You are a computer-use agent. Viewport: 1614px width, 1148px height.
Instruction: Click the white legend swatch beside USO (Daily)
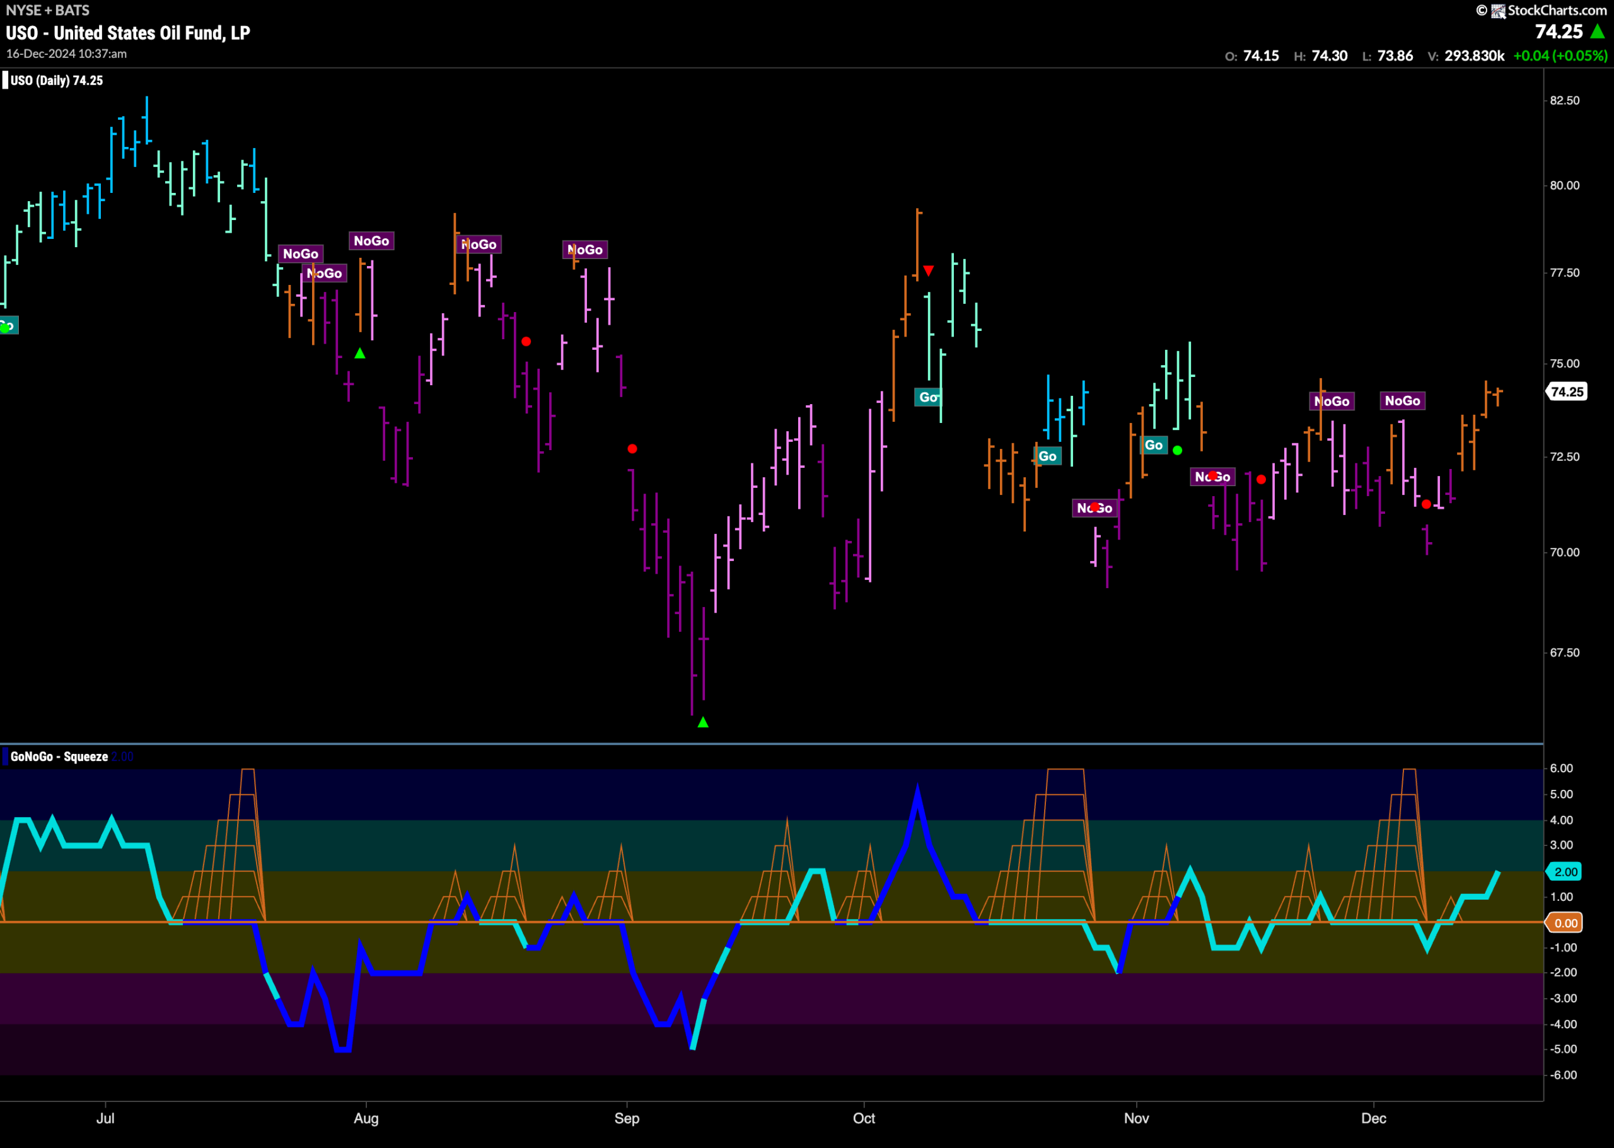click(6, 80)
